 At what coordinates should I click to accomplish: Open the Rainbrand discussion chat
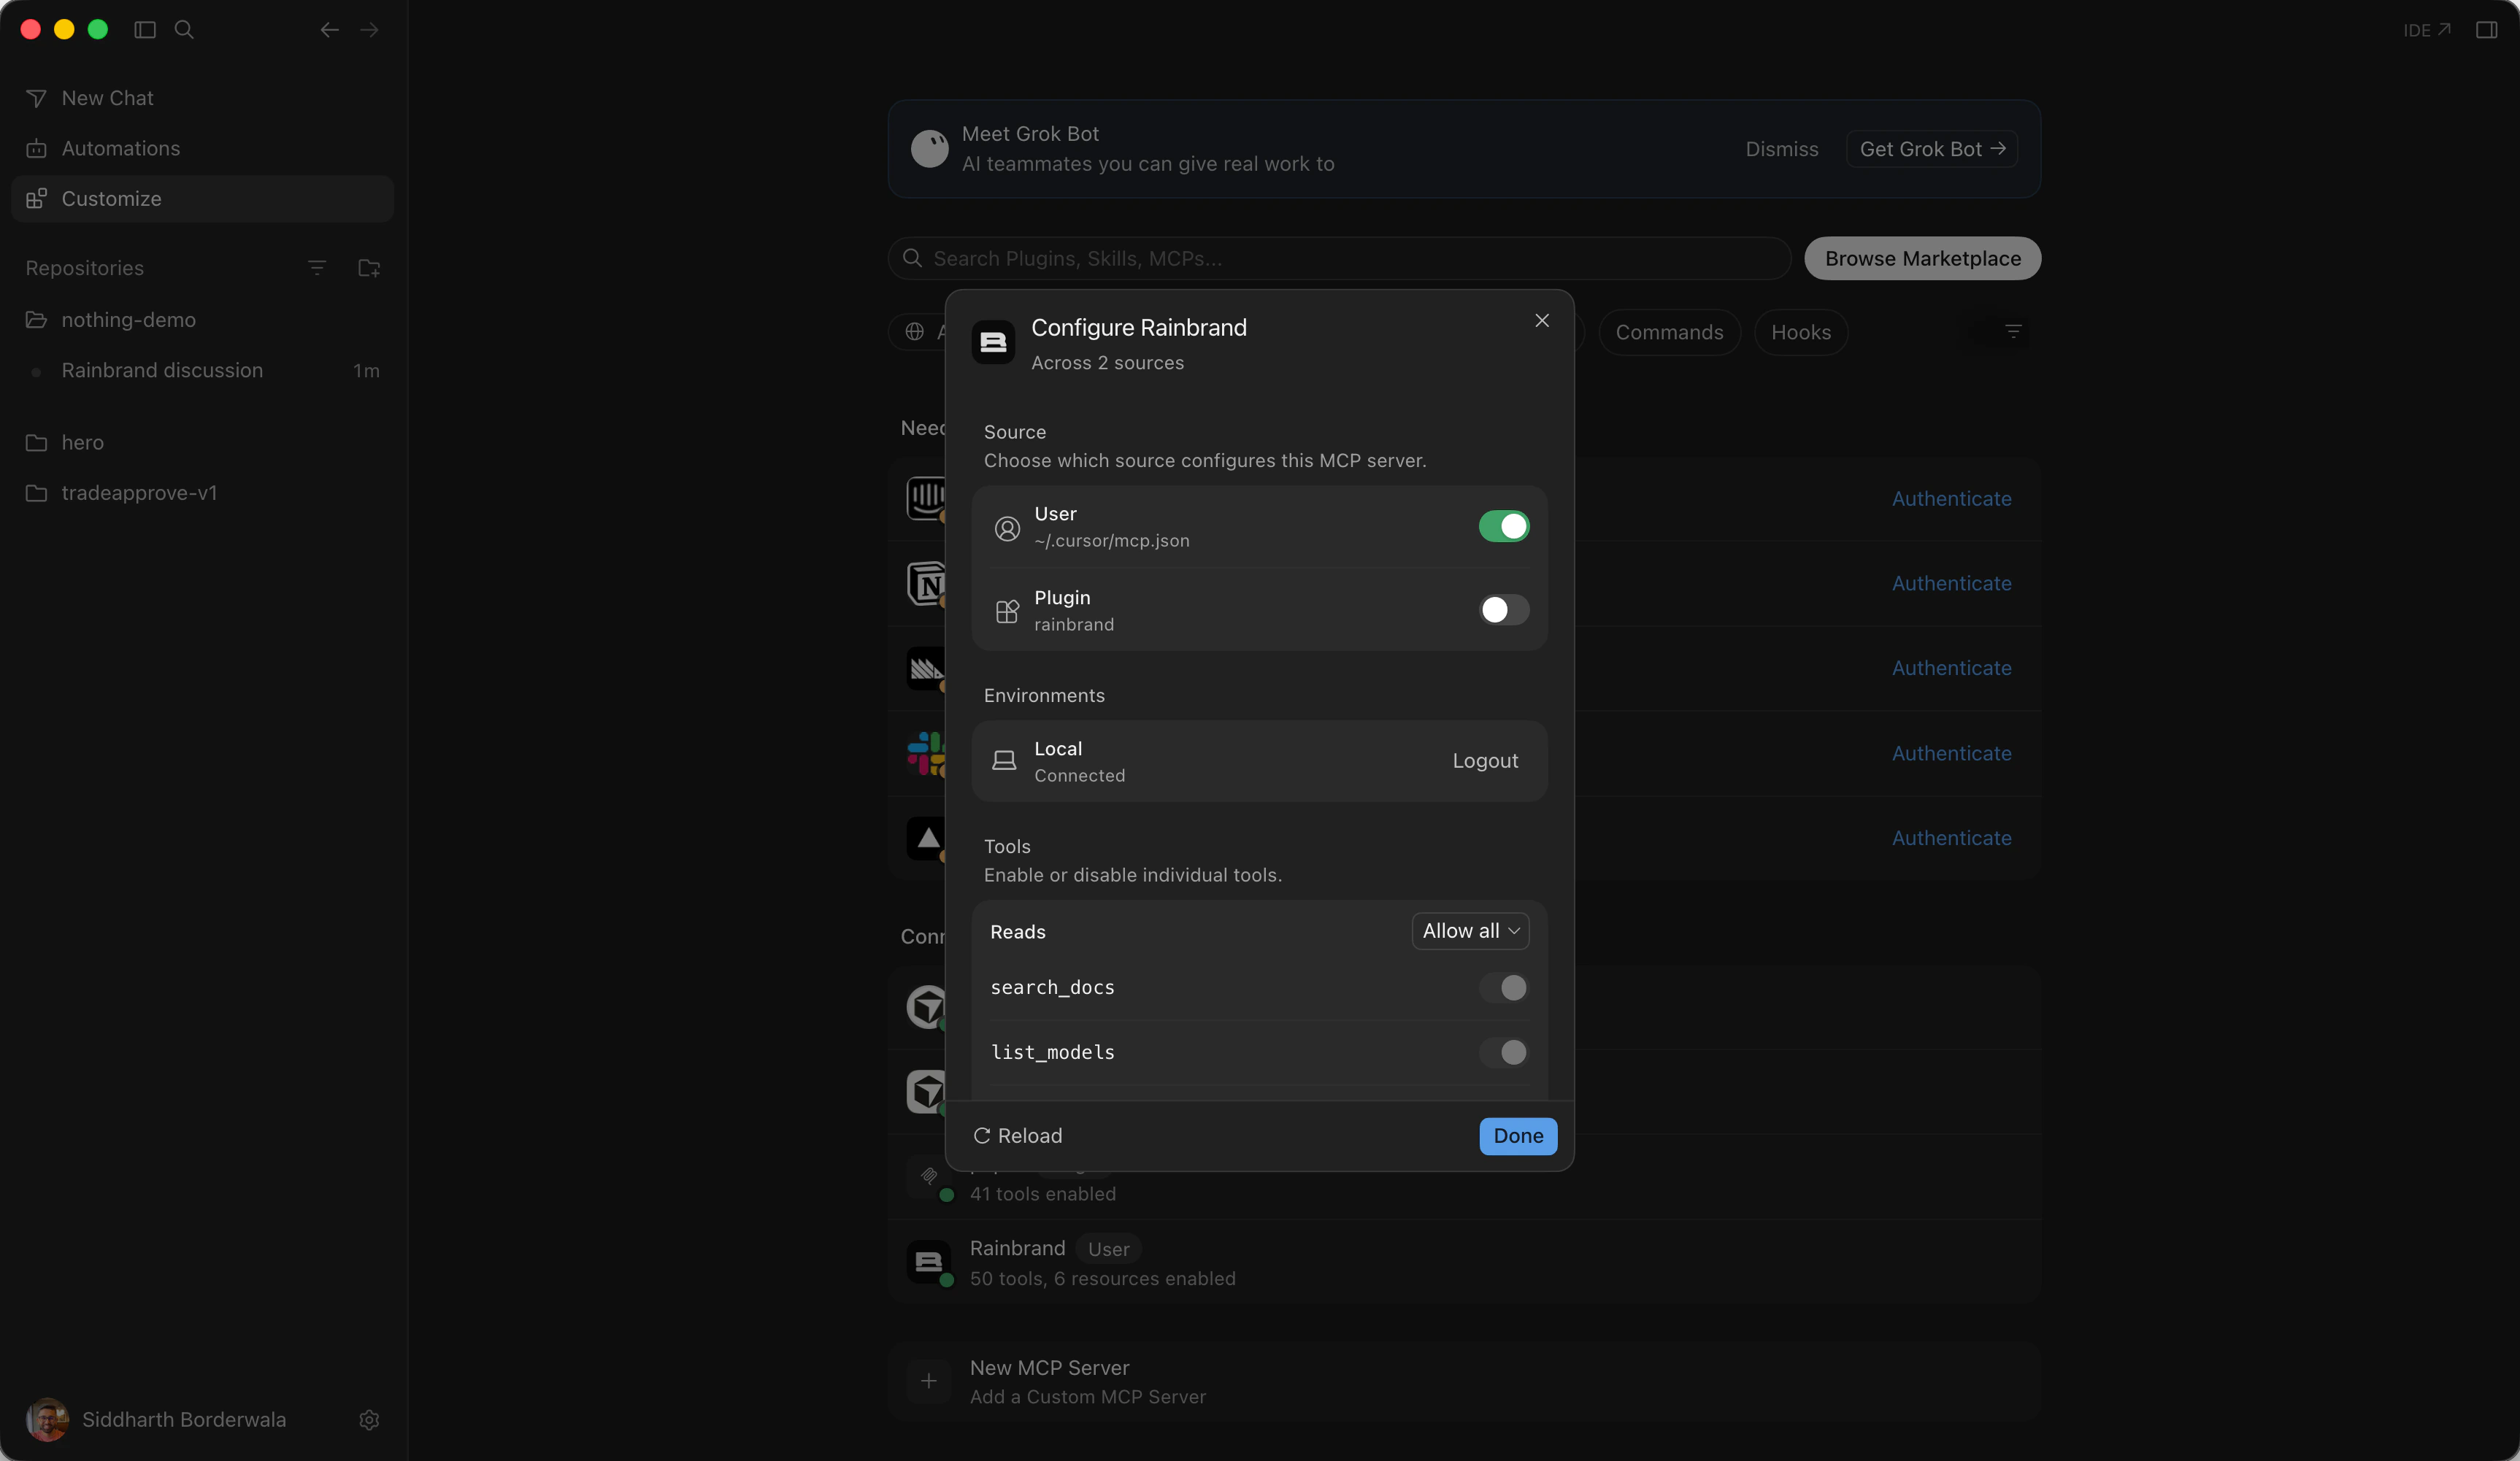coord(202,370)
